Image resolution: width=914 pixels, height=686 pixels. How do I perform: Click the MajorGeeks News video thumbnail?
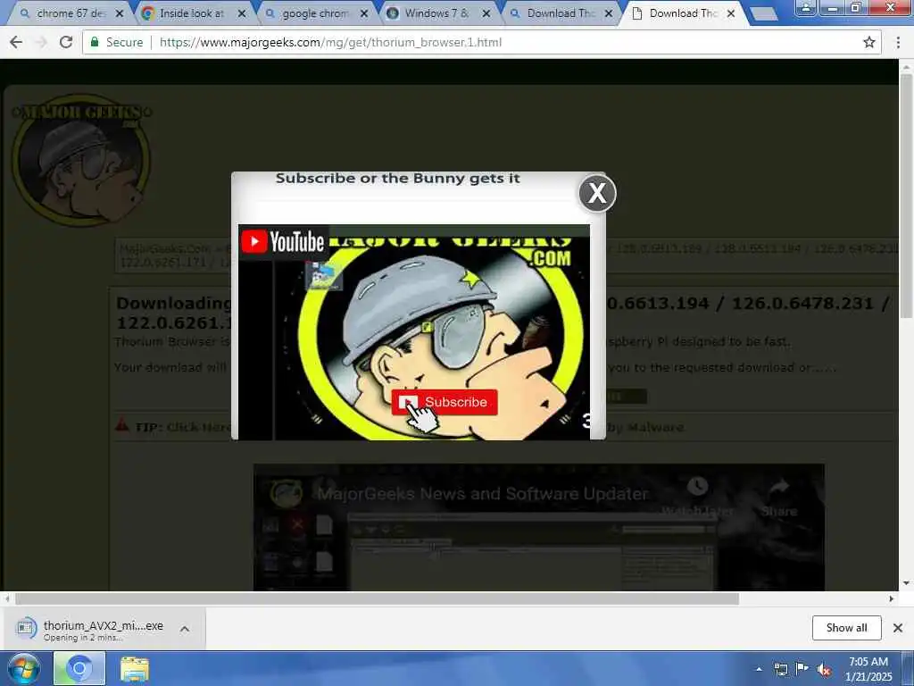click(538, 527)
